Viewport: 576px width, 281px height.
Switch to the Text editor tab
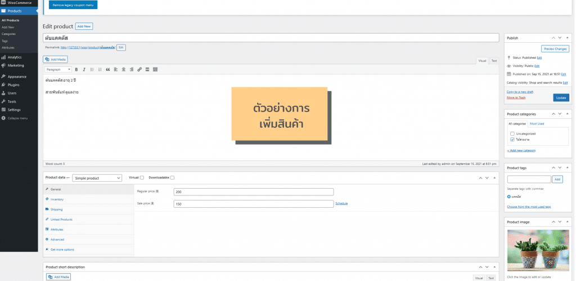(x=494, y=60)
